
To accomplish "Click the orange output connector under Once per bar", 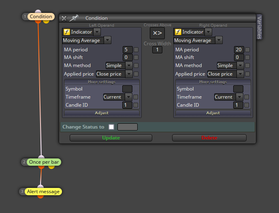I will coord(41,167).
